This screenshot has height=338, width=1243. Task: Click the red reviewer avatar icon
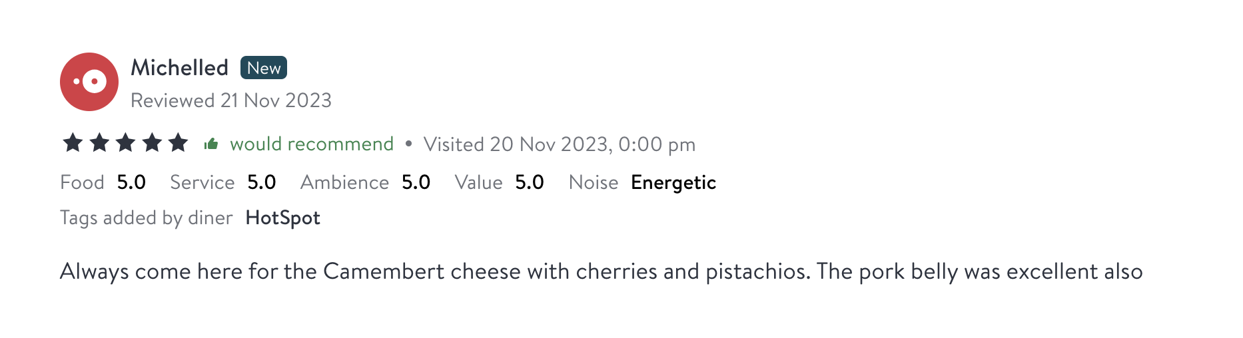pyautogui.click(x=89, y=82)
